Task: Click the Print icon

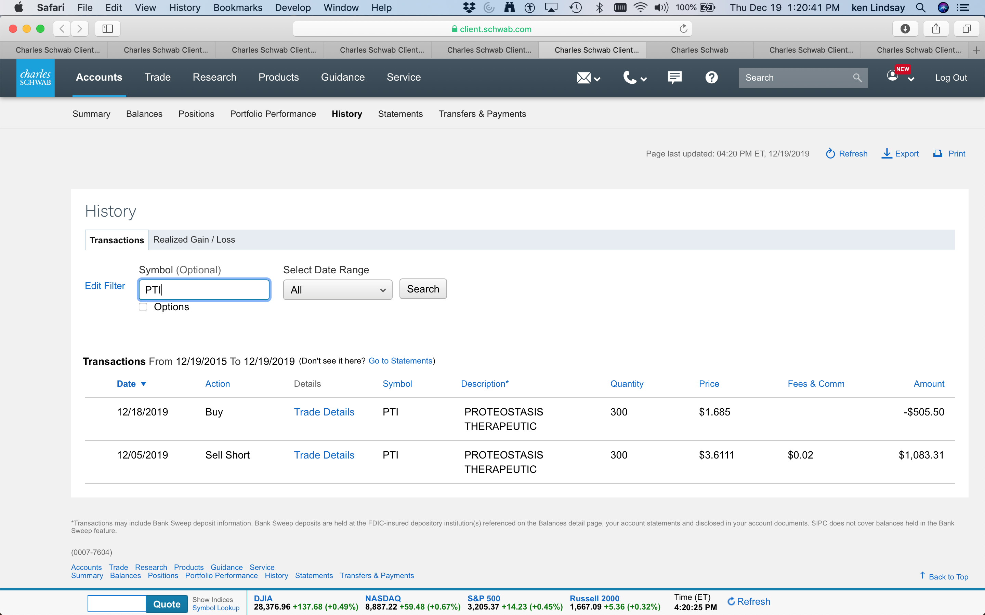Action: (938, 154)
